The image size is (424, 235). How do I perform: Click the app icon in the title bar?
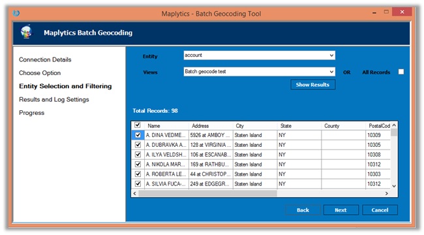point(16,13)
